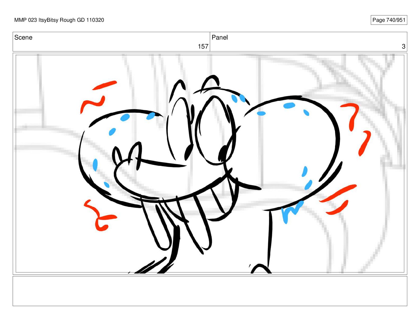
Task: Click the empty notes box below the panel
Action: (210, 291)
